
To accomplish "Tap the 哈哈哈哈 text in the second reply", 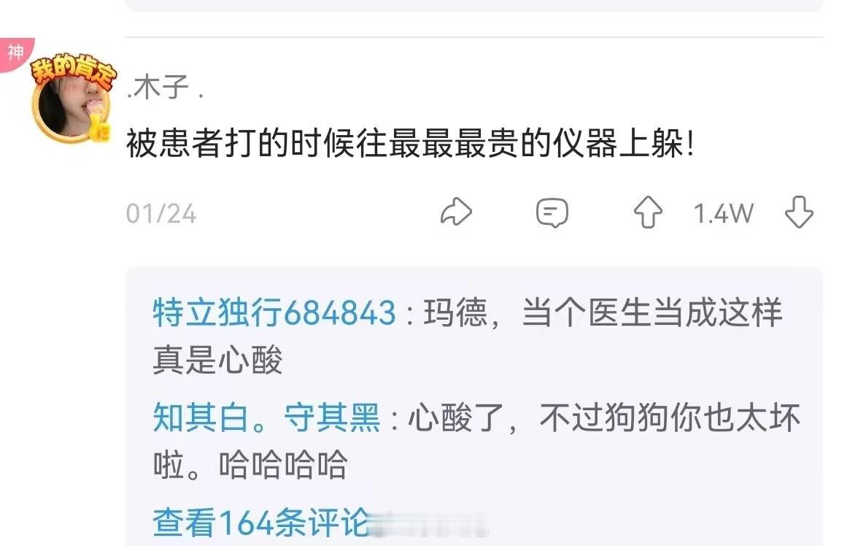I will (283, 466).
